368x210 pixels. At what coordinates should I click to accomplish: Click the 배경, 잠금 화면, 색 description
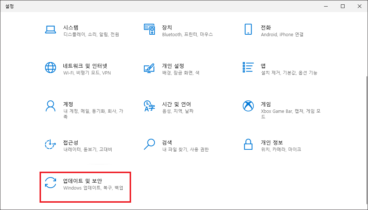[181, 73]
